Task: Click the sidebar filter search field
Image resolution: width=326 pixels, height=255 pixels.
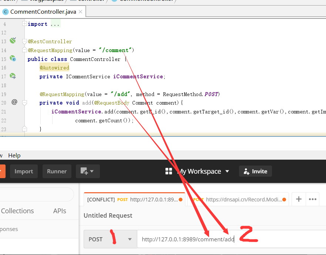Action: tap(36, 194)
